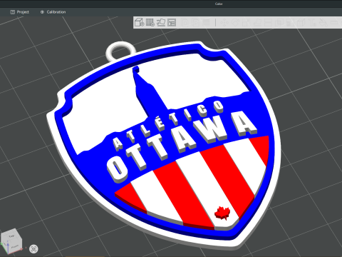Select the Text shape tool
342x257 pixels.
(312, 22)
